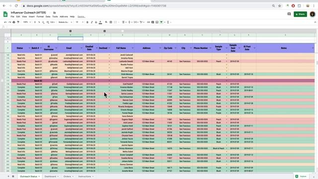Open the Outreach Status tab dropdown arrow
This screenshot has width=318, height=179.
point(39,177)
